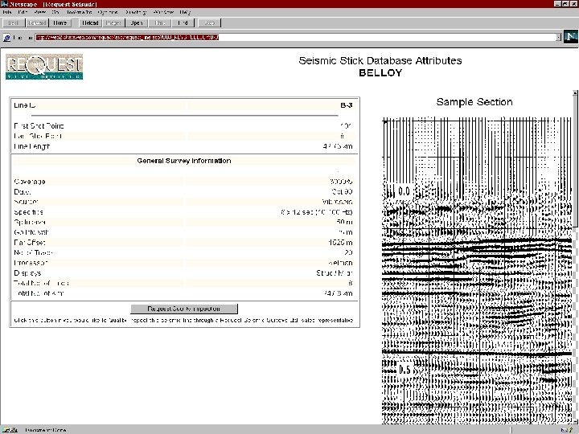The image size is (579, 434).
Task: Click the seismic sample section image
Action: click(x=477, y=271)
